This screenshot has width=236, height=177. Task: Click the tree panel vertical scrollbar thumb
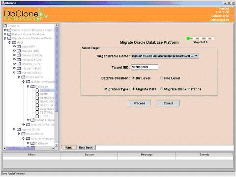57,69
